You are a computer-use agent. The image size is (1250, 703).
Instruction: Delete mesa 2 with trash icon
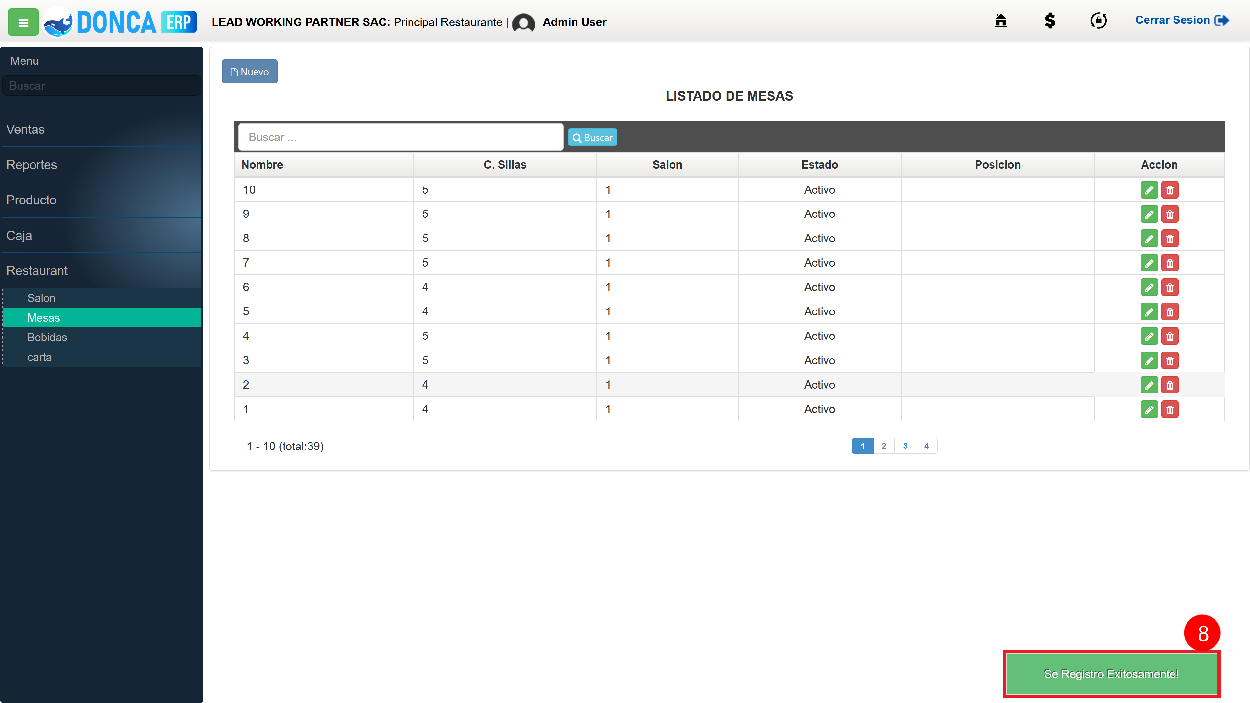coord(1170,385)
